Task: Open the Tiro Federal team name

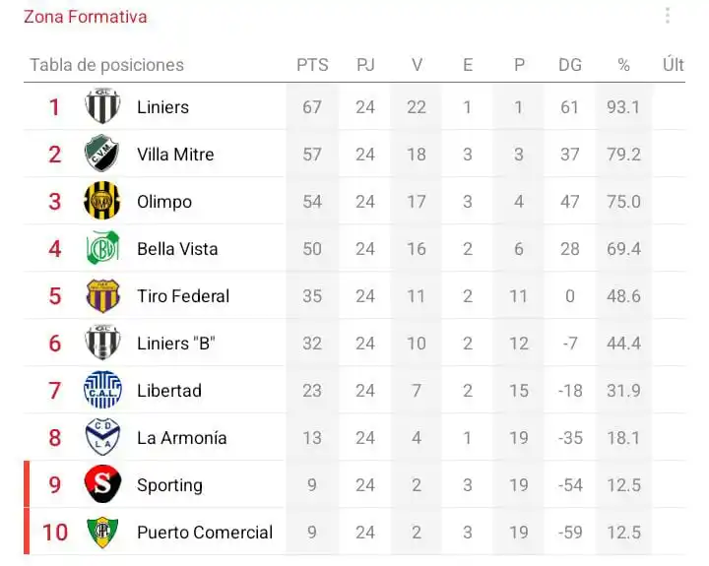Action: pos(183,296)
